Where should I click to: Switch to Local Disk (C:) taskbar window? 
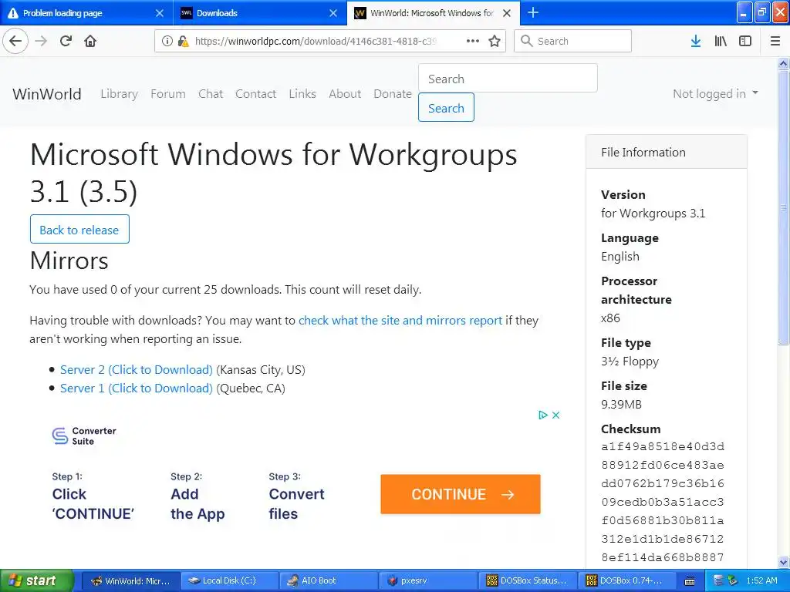[229, 581]
